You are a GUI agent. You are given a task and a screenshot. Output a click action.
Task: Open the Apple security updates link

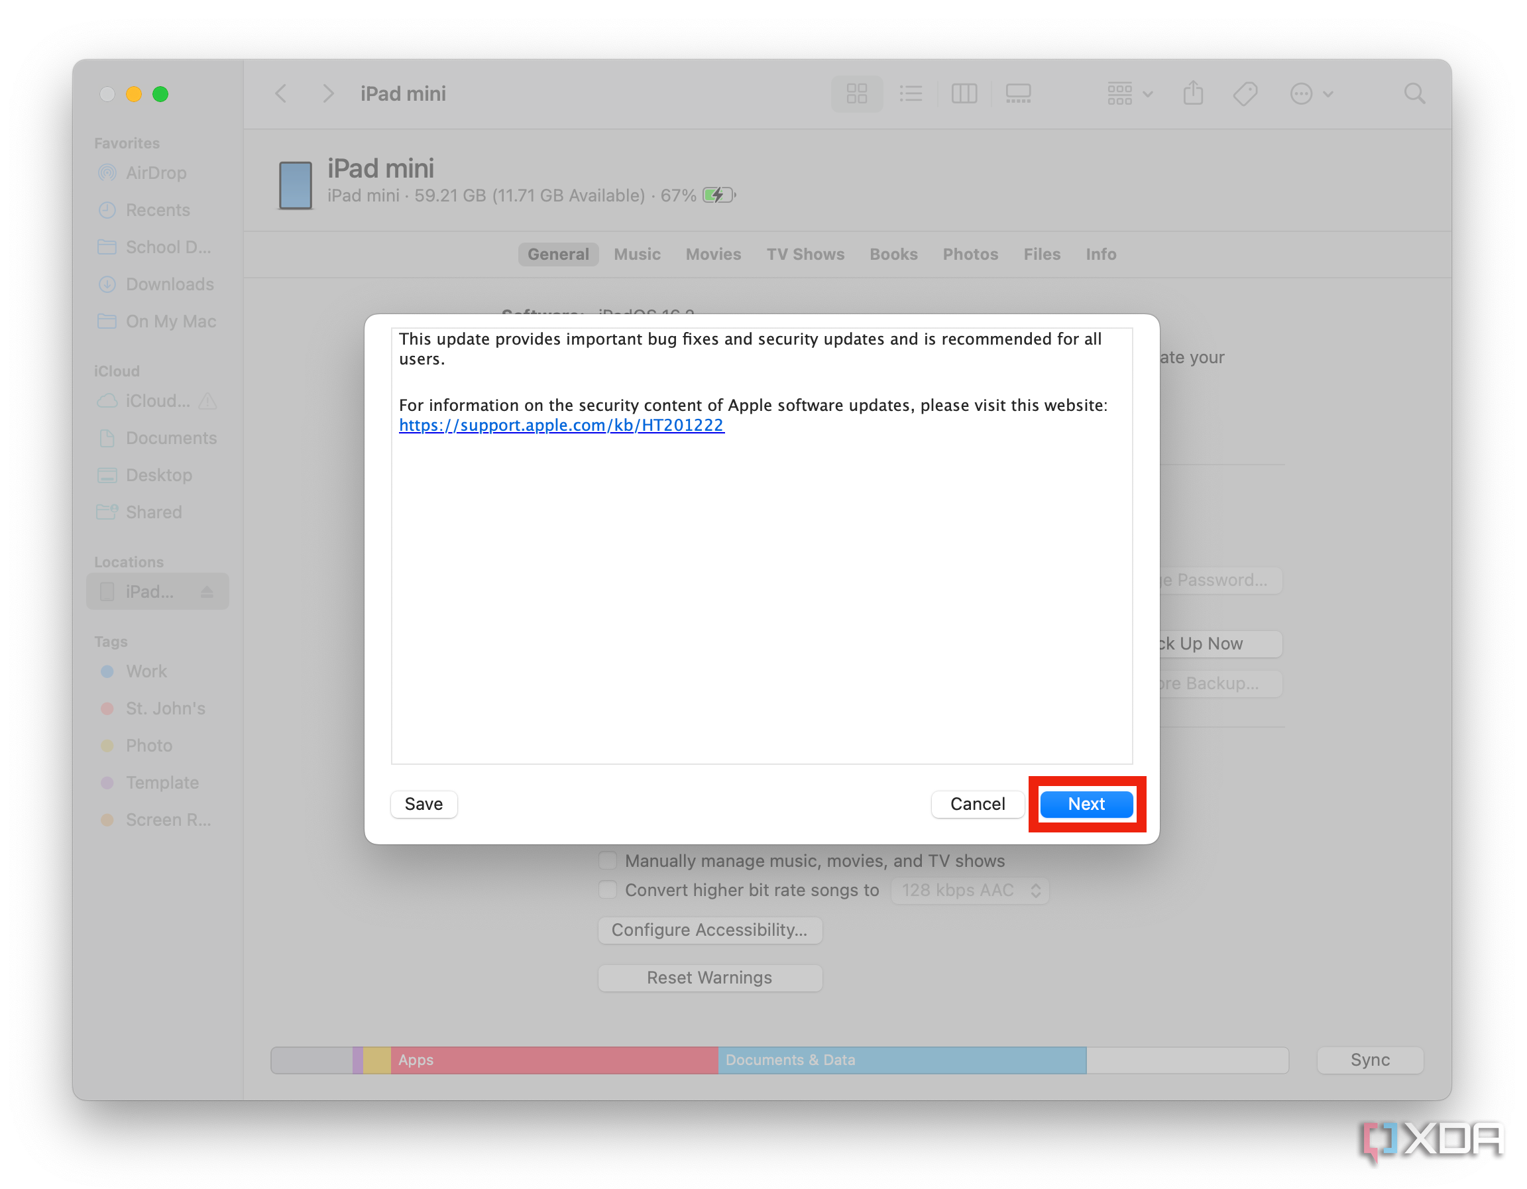(x=561, y=425)
